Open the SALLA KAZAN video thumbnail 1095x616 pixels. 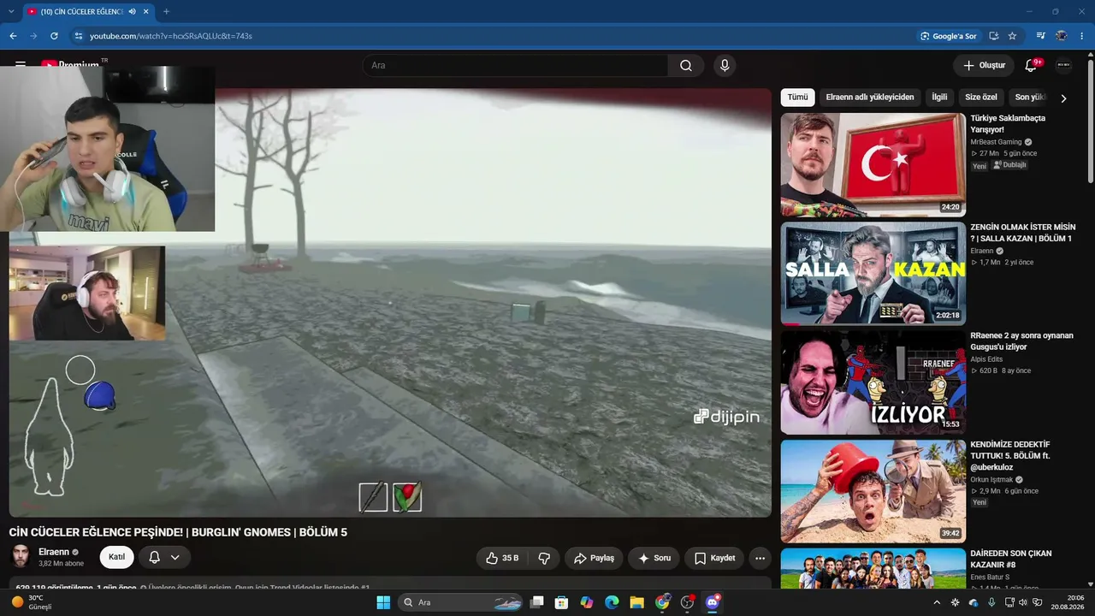pos(873,274)
